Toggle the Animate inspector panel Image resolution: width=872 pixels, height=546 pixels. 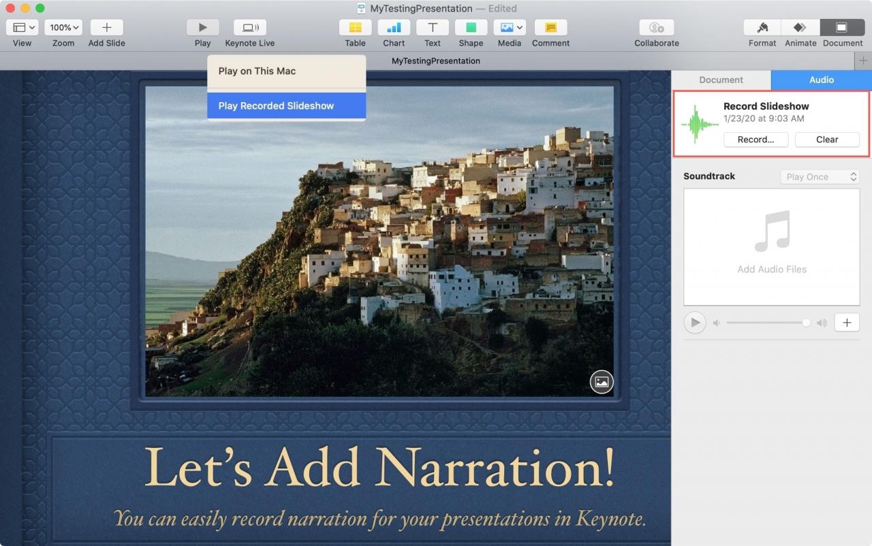pyautogui.click(x=800, y=27)
